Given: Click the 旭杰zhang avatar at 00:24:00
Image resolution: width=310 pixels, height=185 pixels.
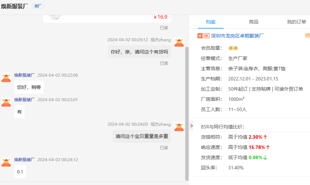Looking at the screenshot, I should pyautogui.click(x=179, y=127).
